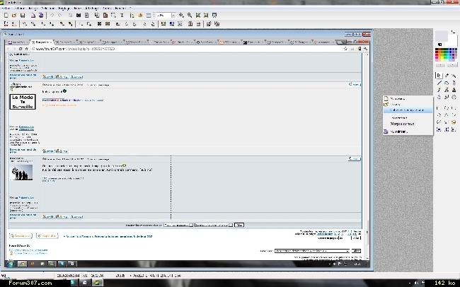Image resolution: width=460 pixels, height=287 pixels.
Task: Open the zoom percentage dropdown
Action: (x=173, y=15)
